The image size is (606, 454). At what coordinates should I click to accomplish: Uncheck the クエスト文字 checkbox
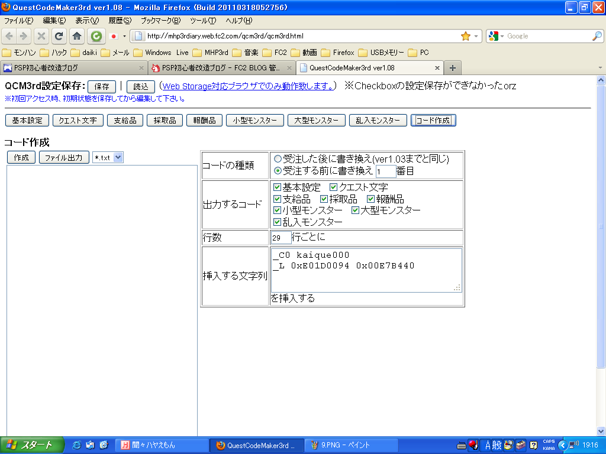(334, 187)
